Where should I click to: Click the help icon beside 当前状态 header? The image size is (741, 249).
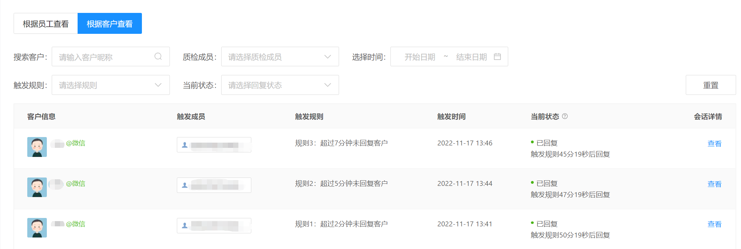pos(565,116)
